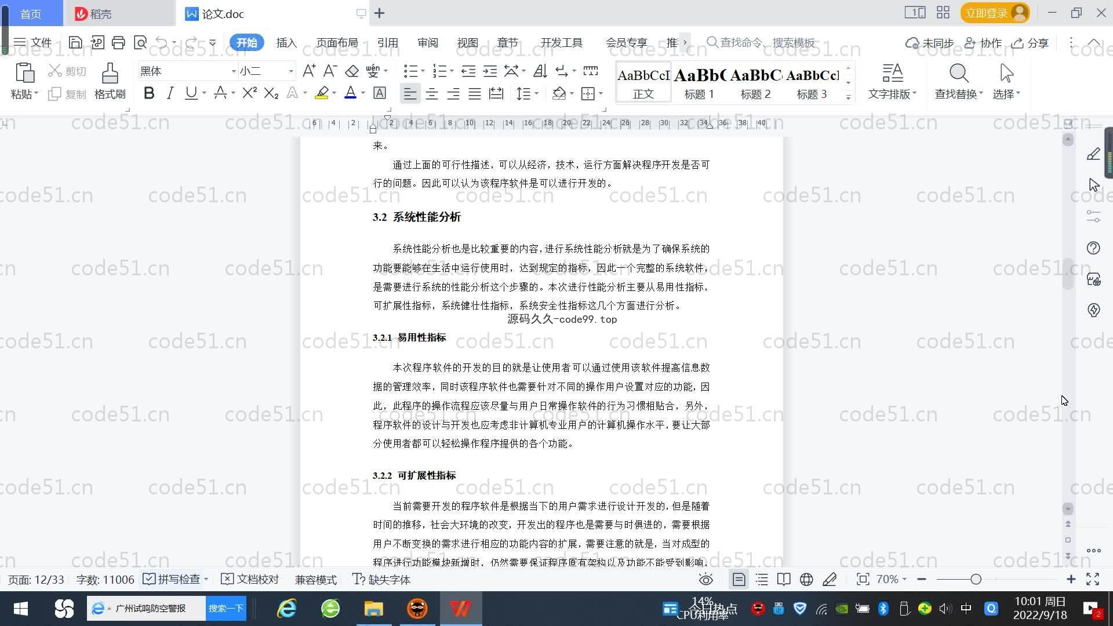
Task: Toggle Bold formatting
Action: point(149,93)
